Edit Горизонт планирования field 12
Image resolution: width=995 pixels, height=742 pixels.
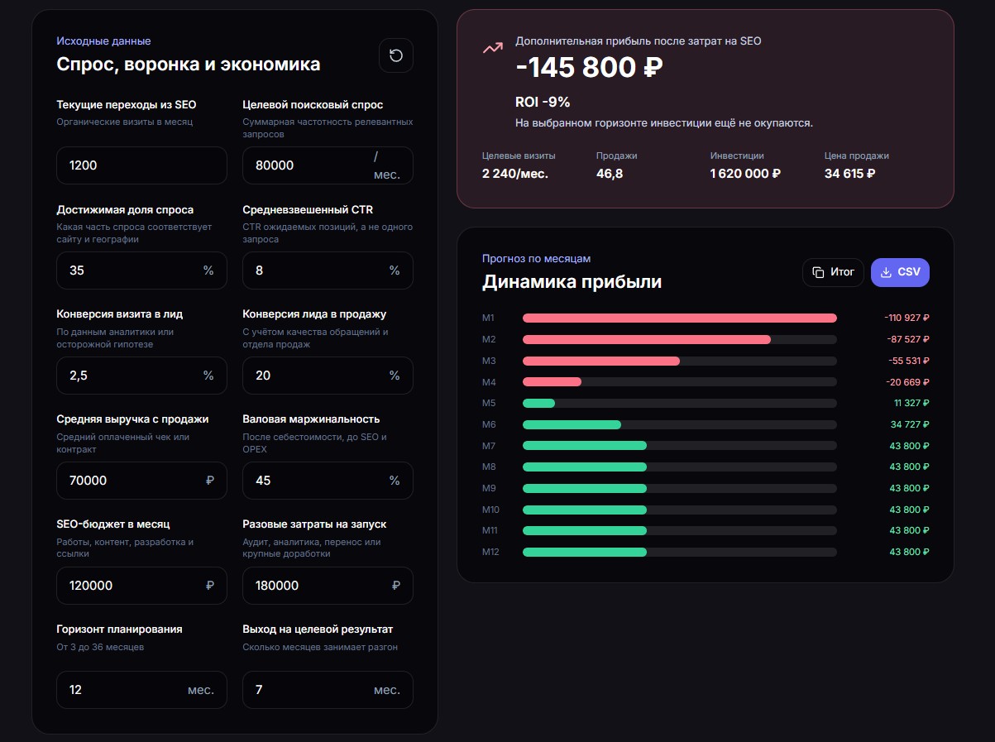coord(141,690)
